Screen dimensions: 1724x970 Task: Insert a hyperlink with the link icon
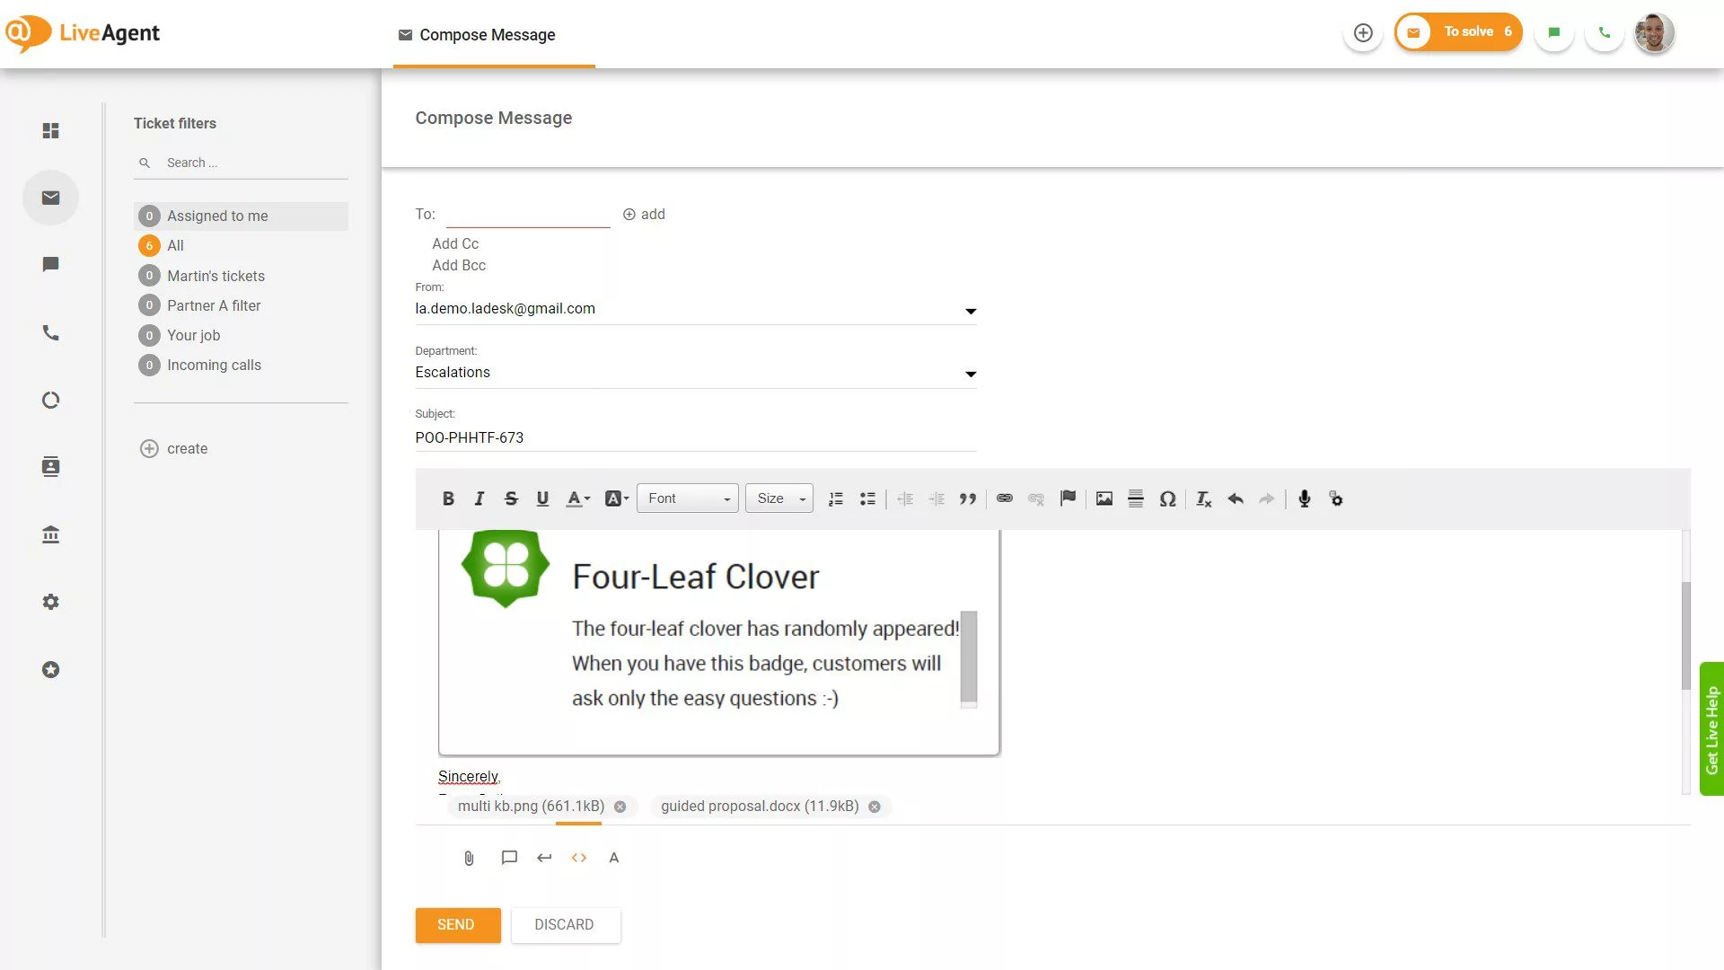pyautogui.click(x=1005, y=498)
